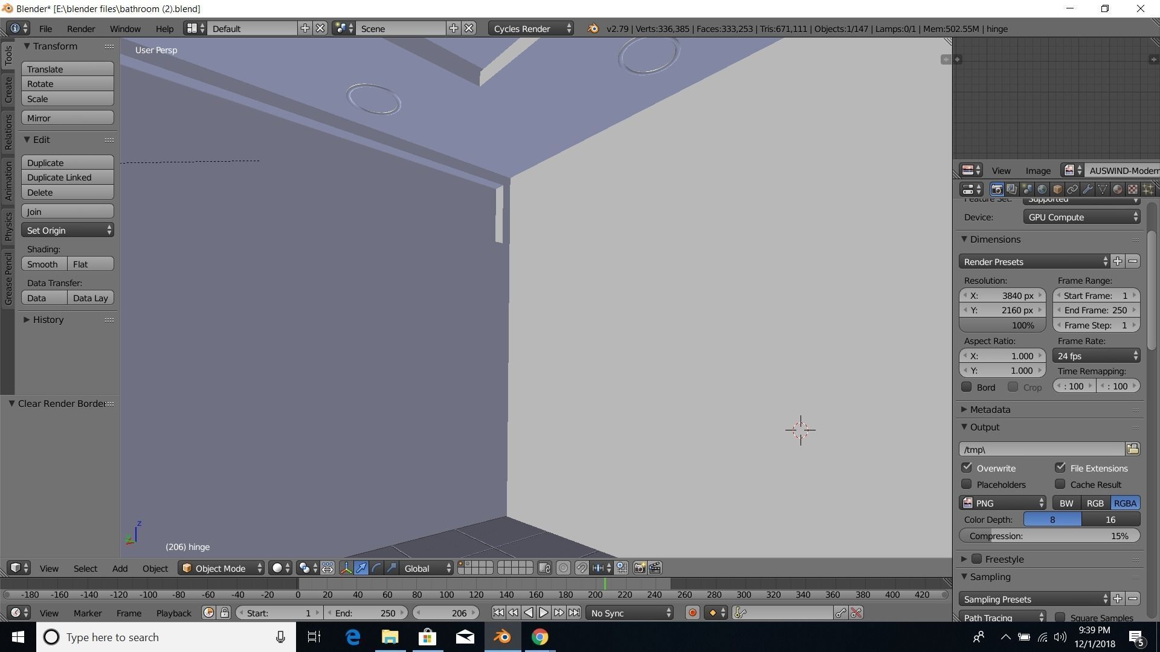Screen dimensions: 1160x652
Task: Open the Object cube properties tab
Action: tap(1057, 189)
